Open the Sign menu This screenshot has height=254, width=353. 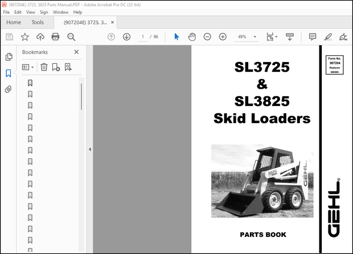(44, 12)
